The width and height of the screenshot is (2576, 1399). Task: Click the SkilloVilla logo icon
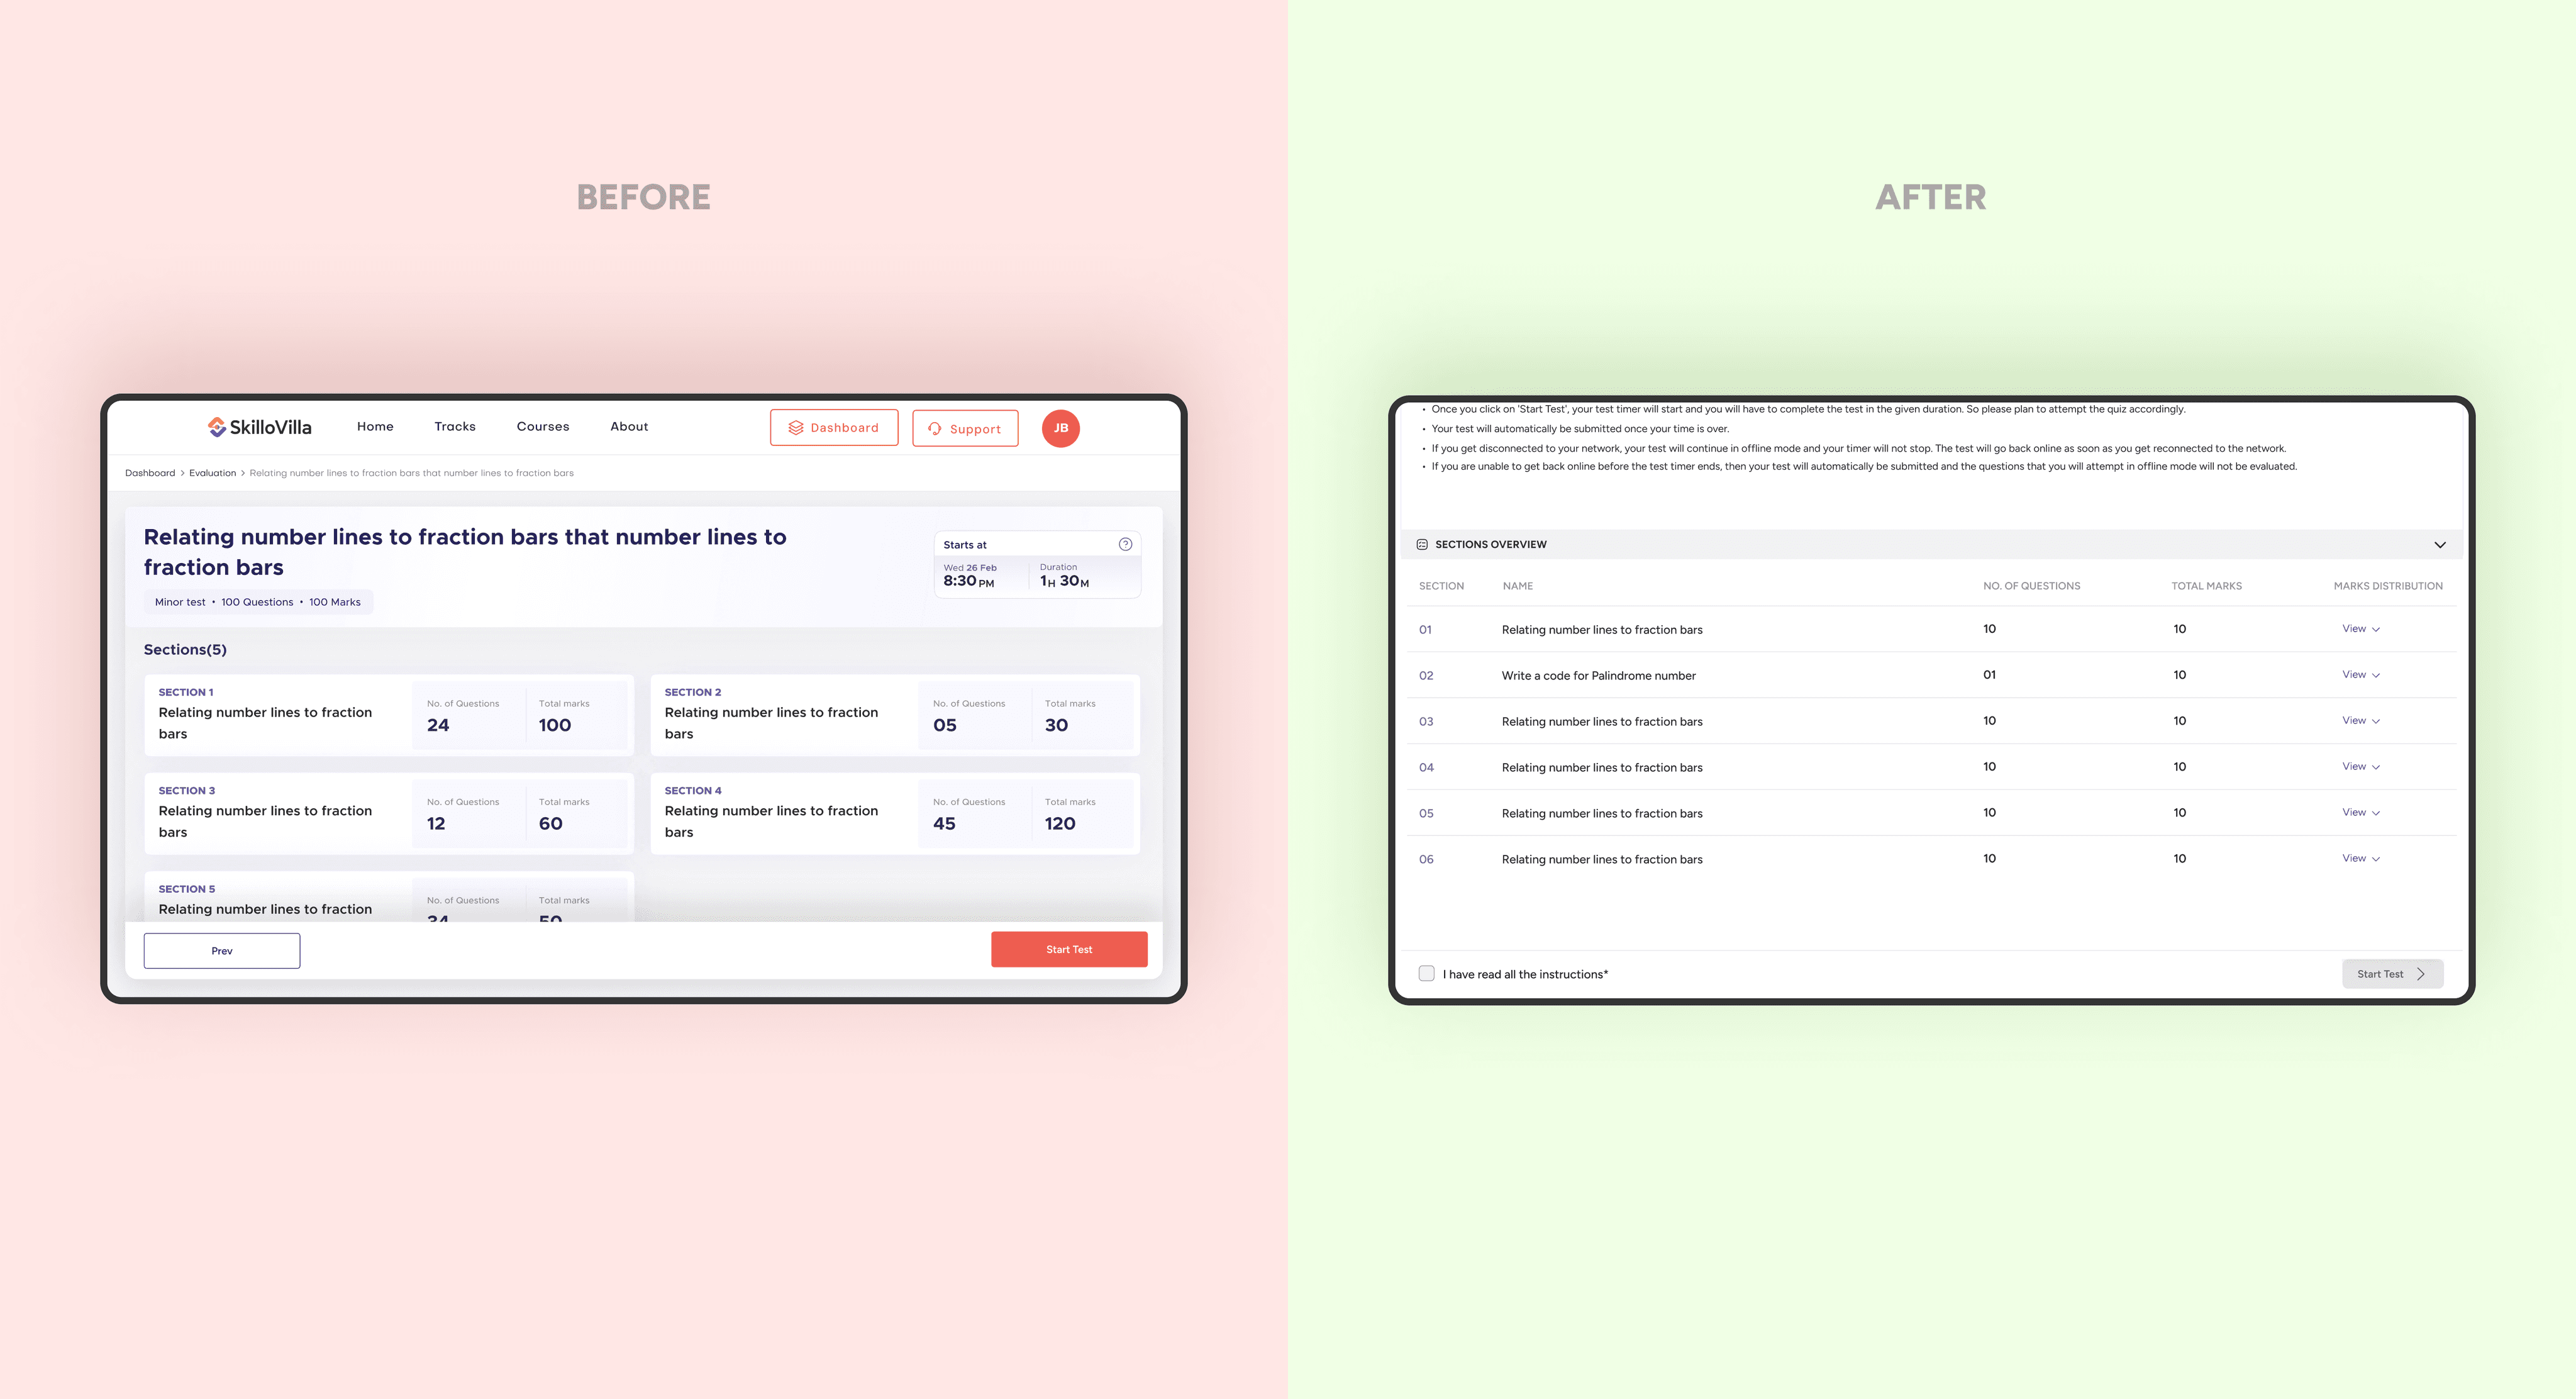216,427
